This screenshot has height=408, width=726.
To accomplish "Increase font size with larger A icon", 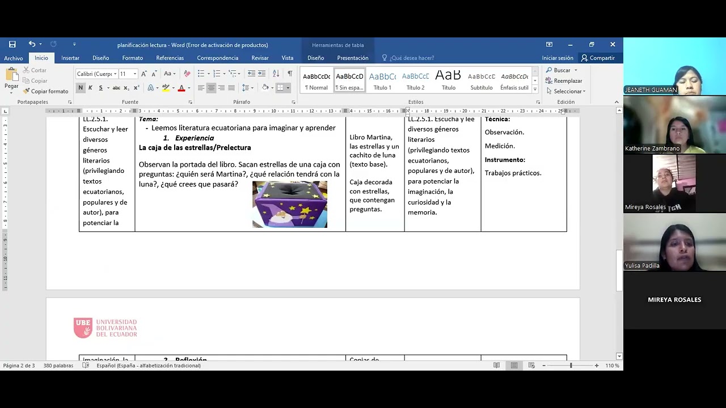I will [144, 74].
